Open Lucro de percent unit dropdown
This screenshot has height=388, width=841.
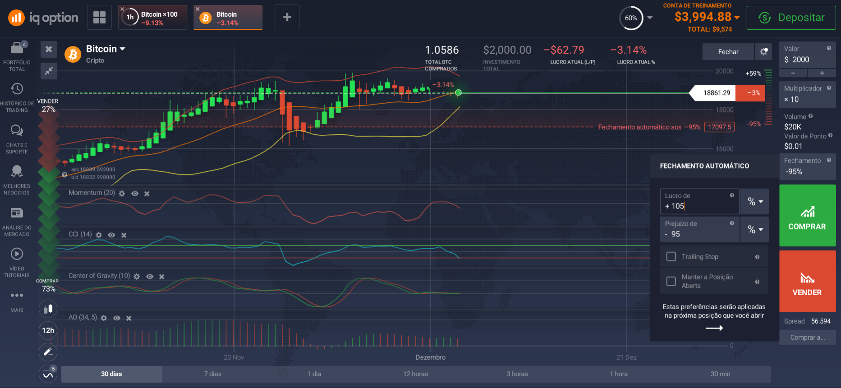click(755, 201)
